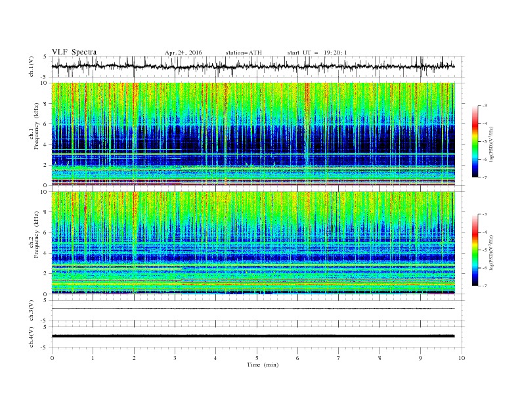This screenshot has height=402, width=520.
Task: Click the ch.2 Frequency (kHz) axis label
Action: 34,234
